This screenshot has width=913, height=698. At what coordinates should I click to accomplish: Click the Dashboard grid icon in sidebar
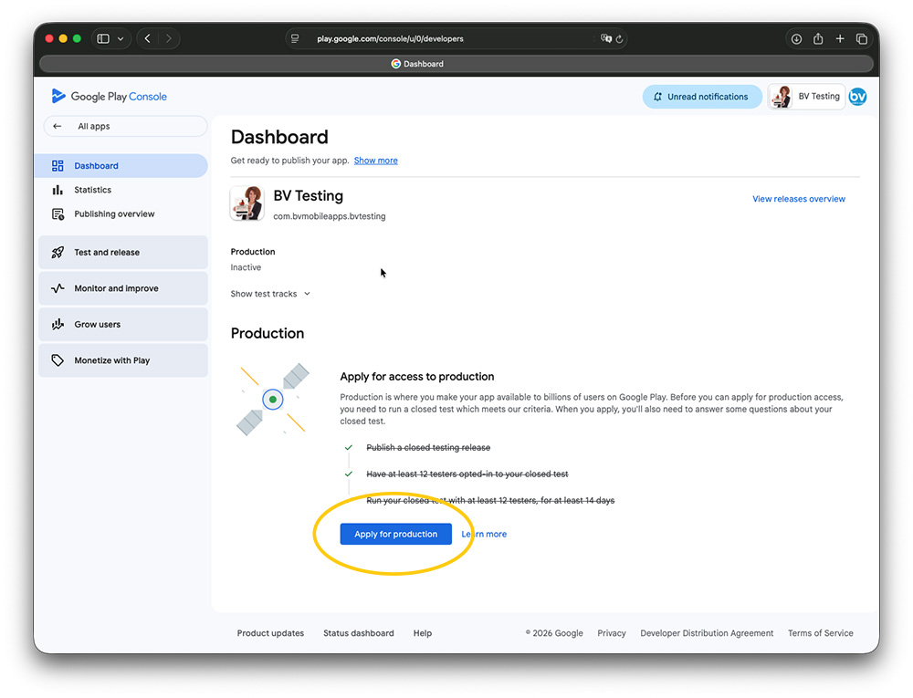click(x=58, y=166)
